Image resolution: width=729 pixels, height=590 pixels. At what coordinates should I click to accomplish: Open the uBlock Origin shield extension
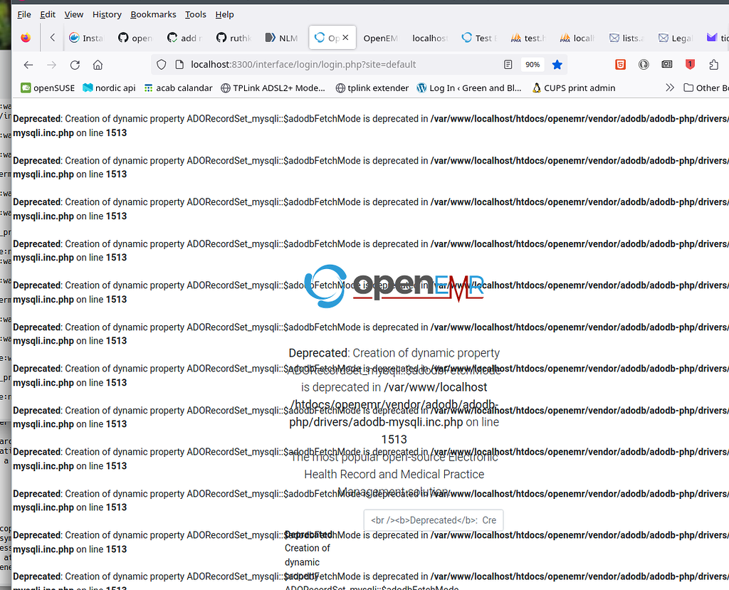tap(691, 64)
